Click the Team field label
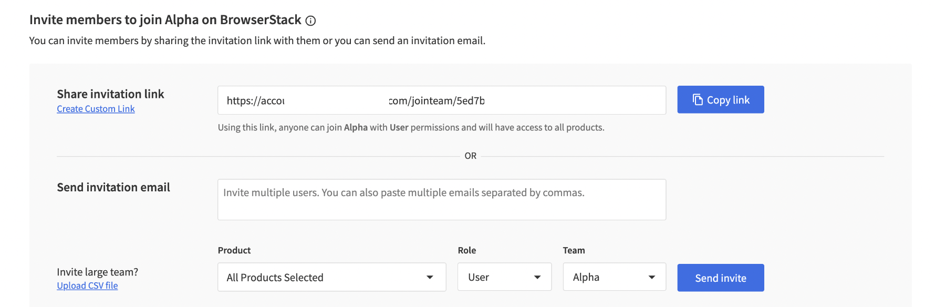935x307 pixels. click(574, 250)
